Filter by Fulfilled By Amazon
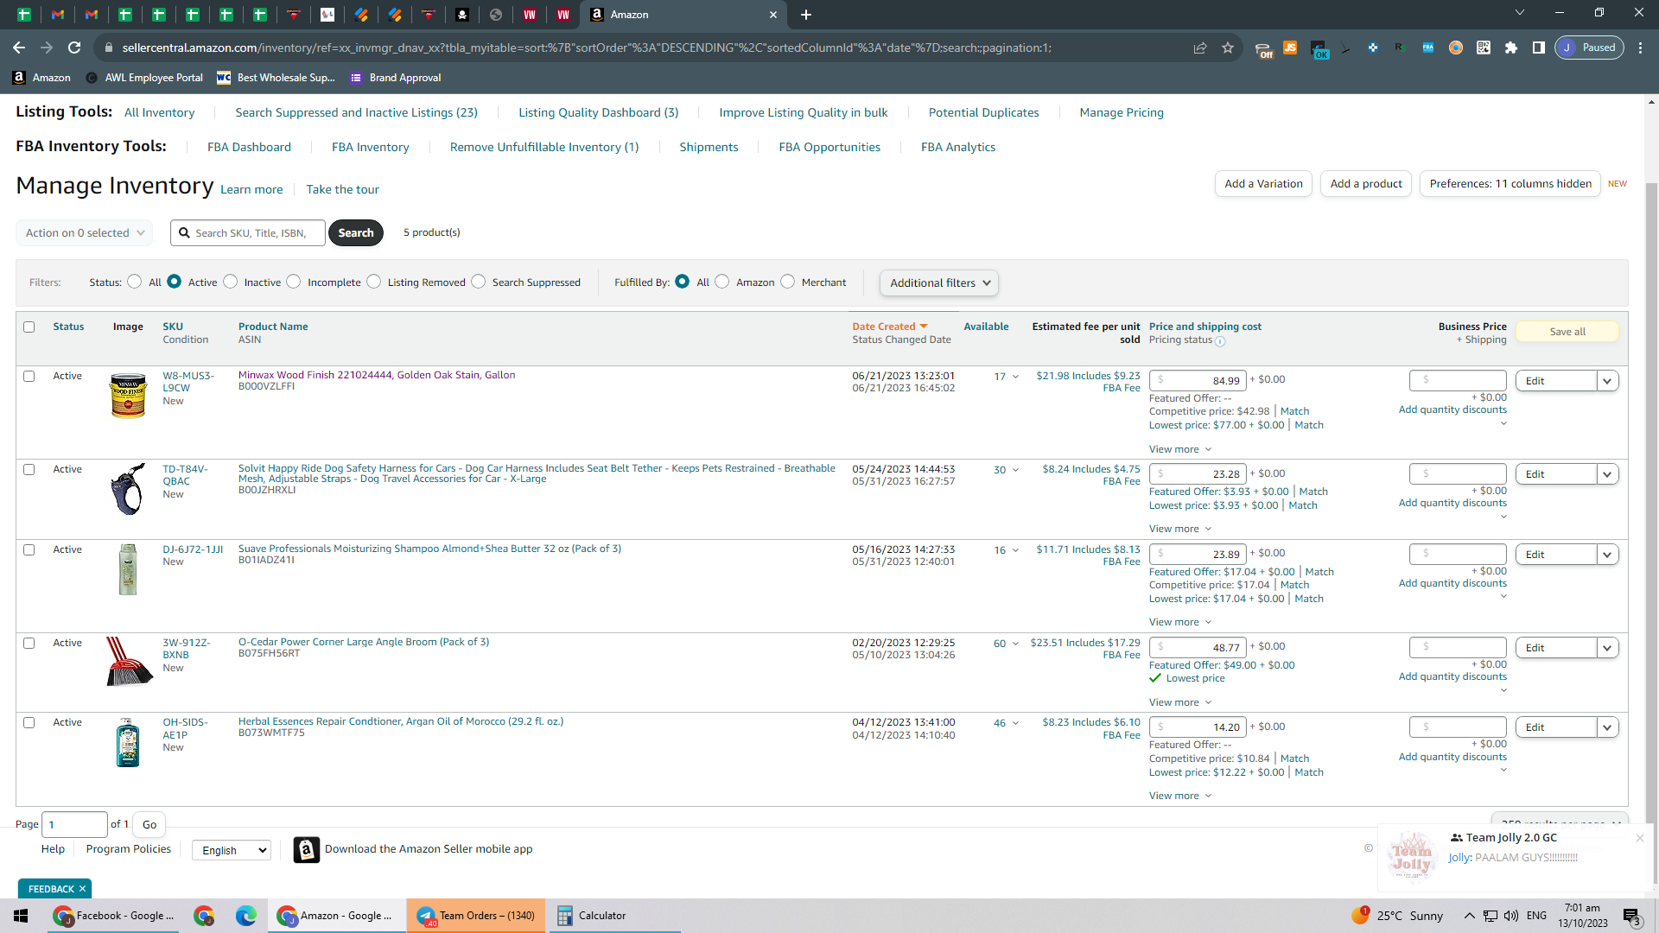The height and width of the screenshot is (933, 1659). pos(722,282)
